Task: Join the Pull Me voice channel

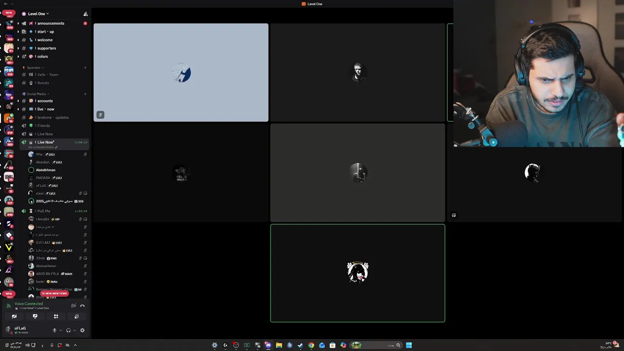Action: click(x=54, y=211)
